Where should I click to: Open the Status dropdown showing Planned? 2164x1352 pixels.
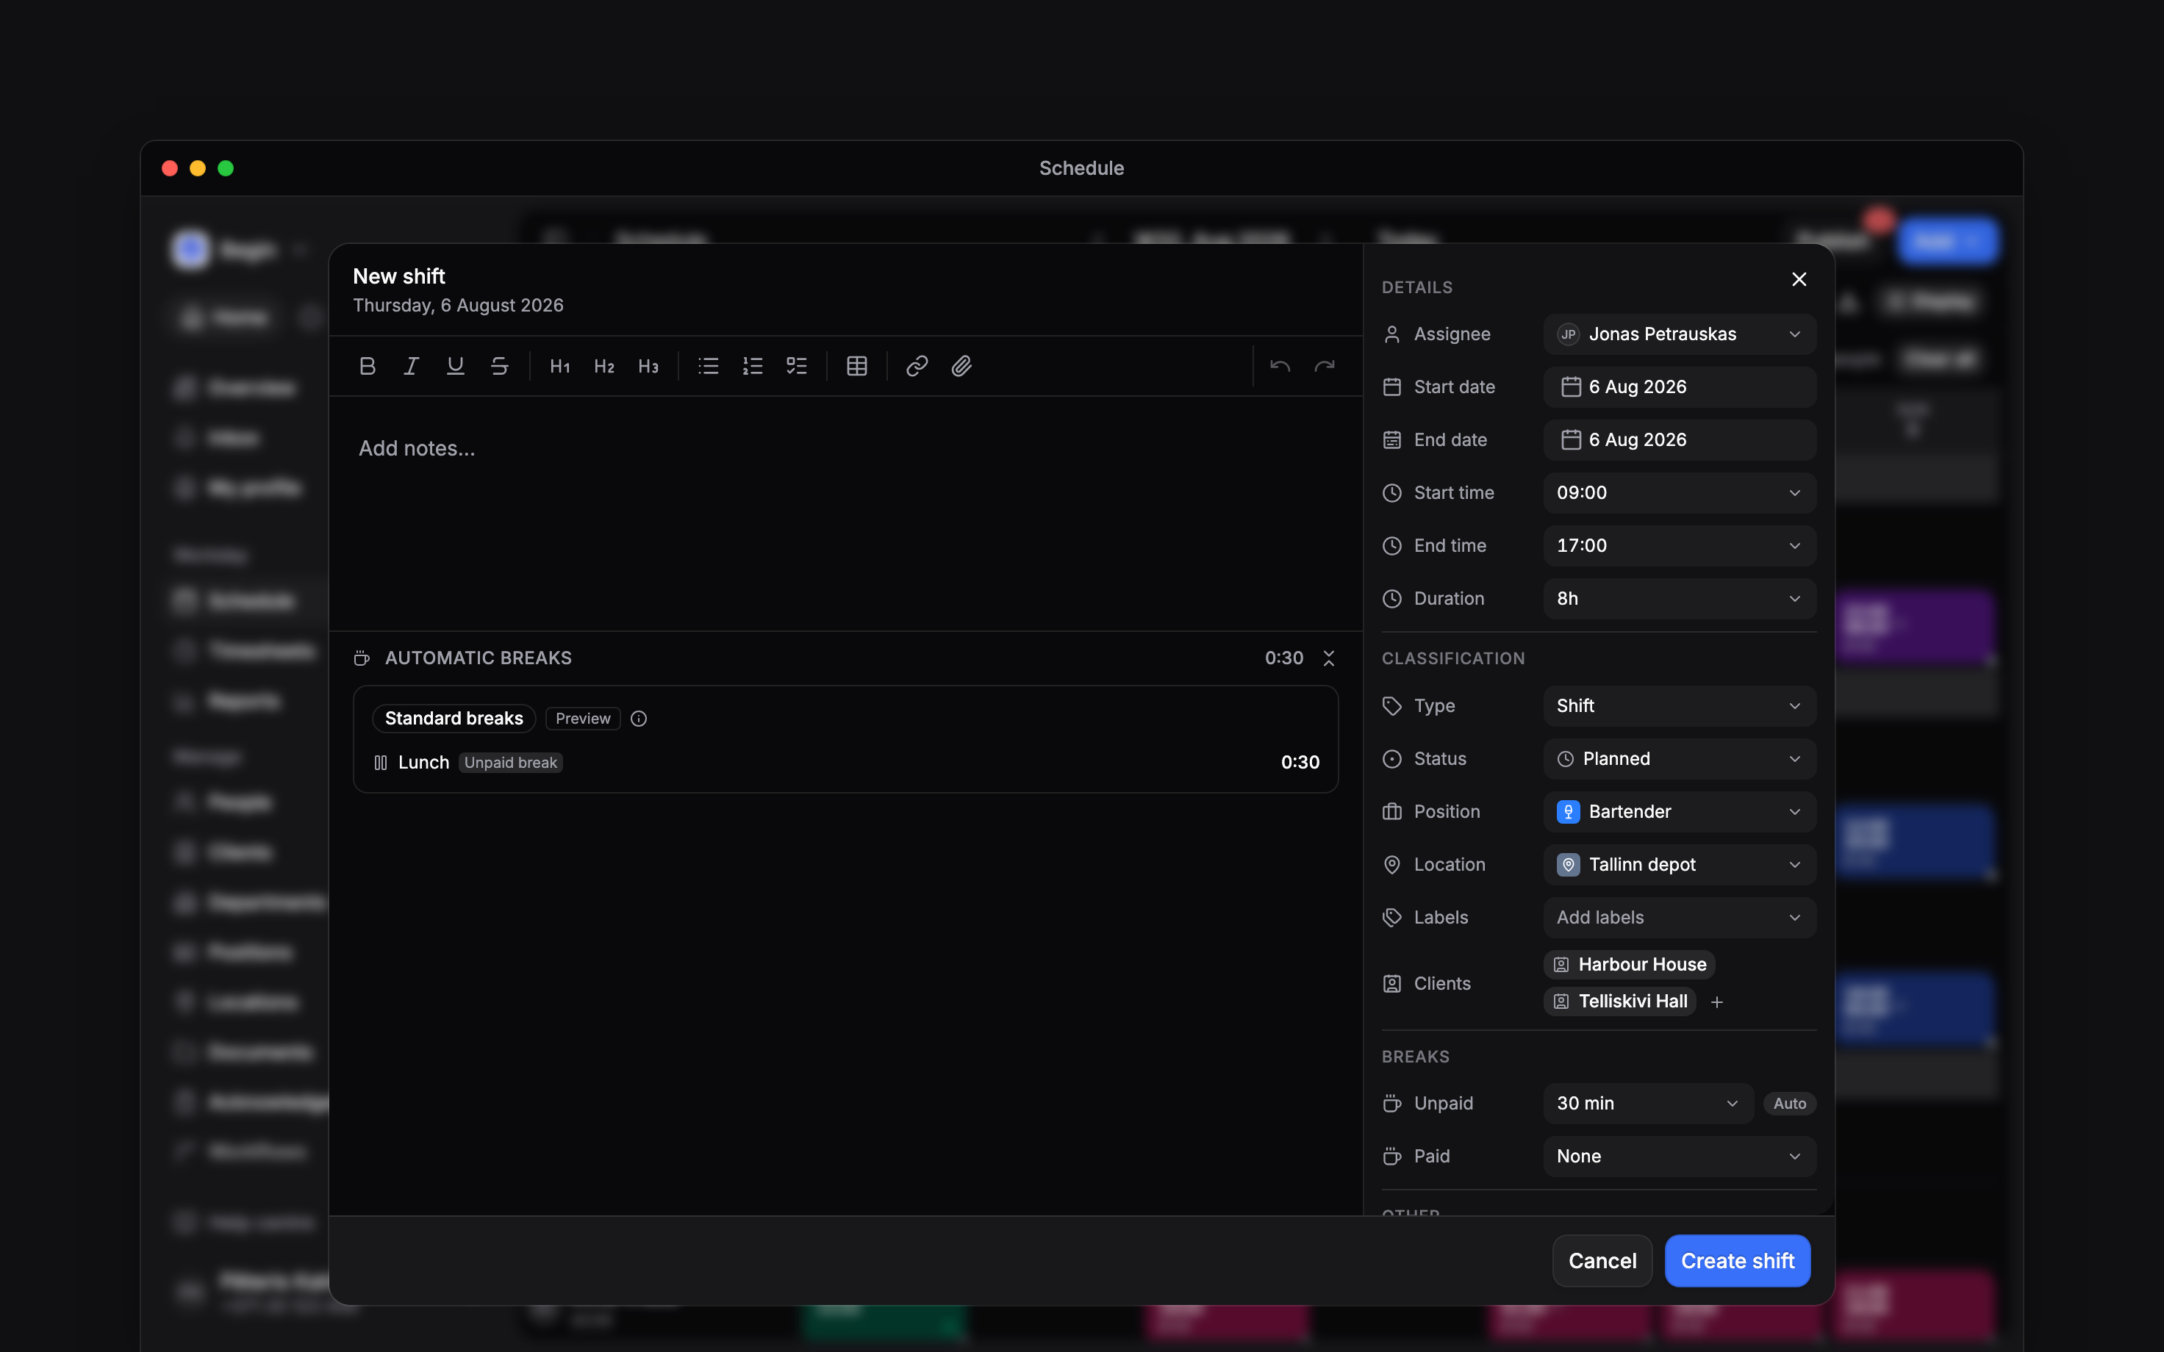click(1680, 758)
